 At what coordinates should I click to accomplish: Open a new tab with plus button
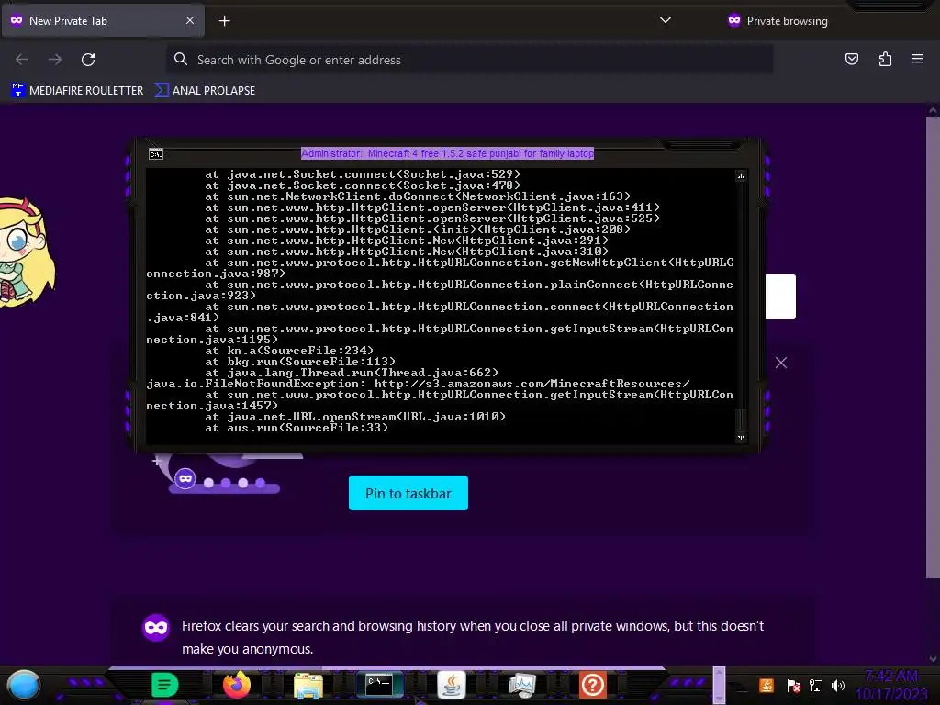224,21
